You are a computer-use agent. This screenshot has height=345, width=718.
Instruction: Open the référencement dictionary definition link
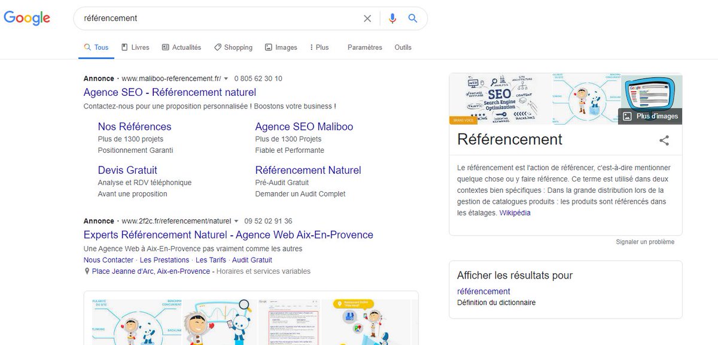coord(483,291)
